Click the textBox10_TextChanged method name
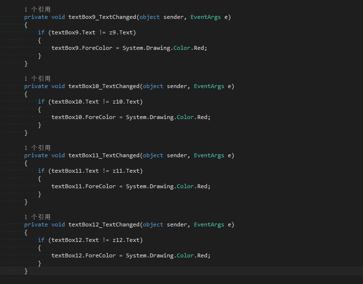 tap(104, 87)
